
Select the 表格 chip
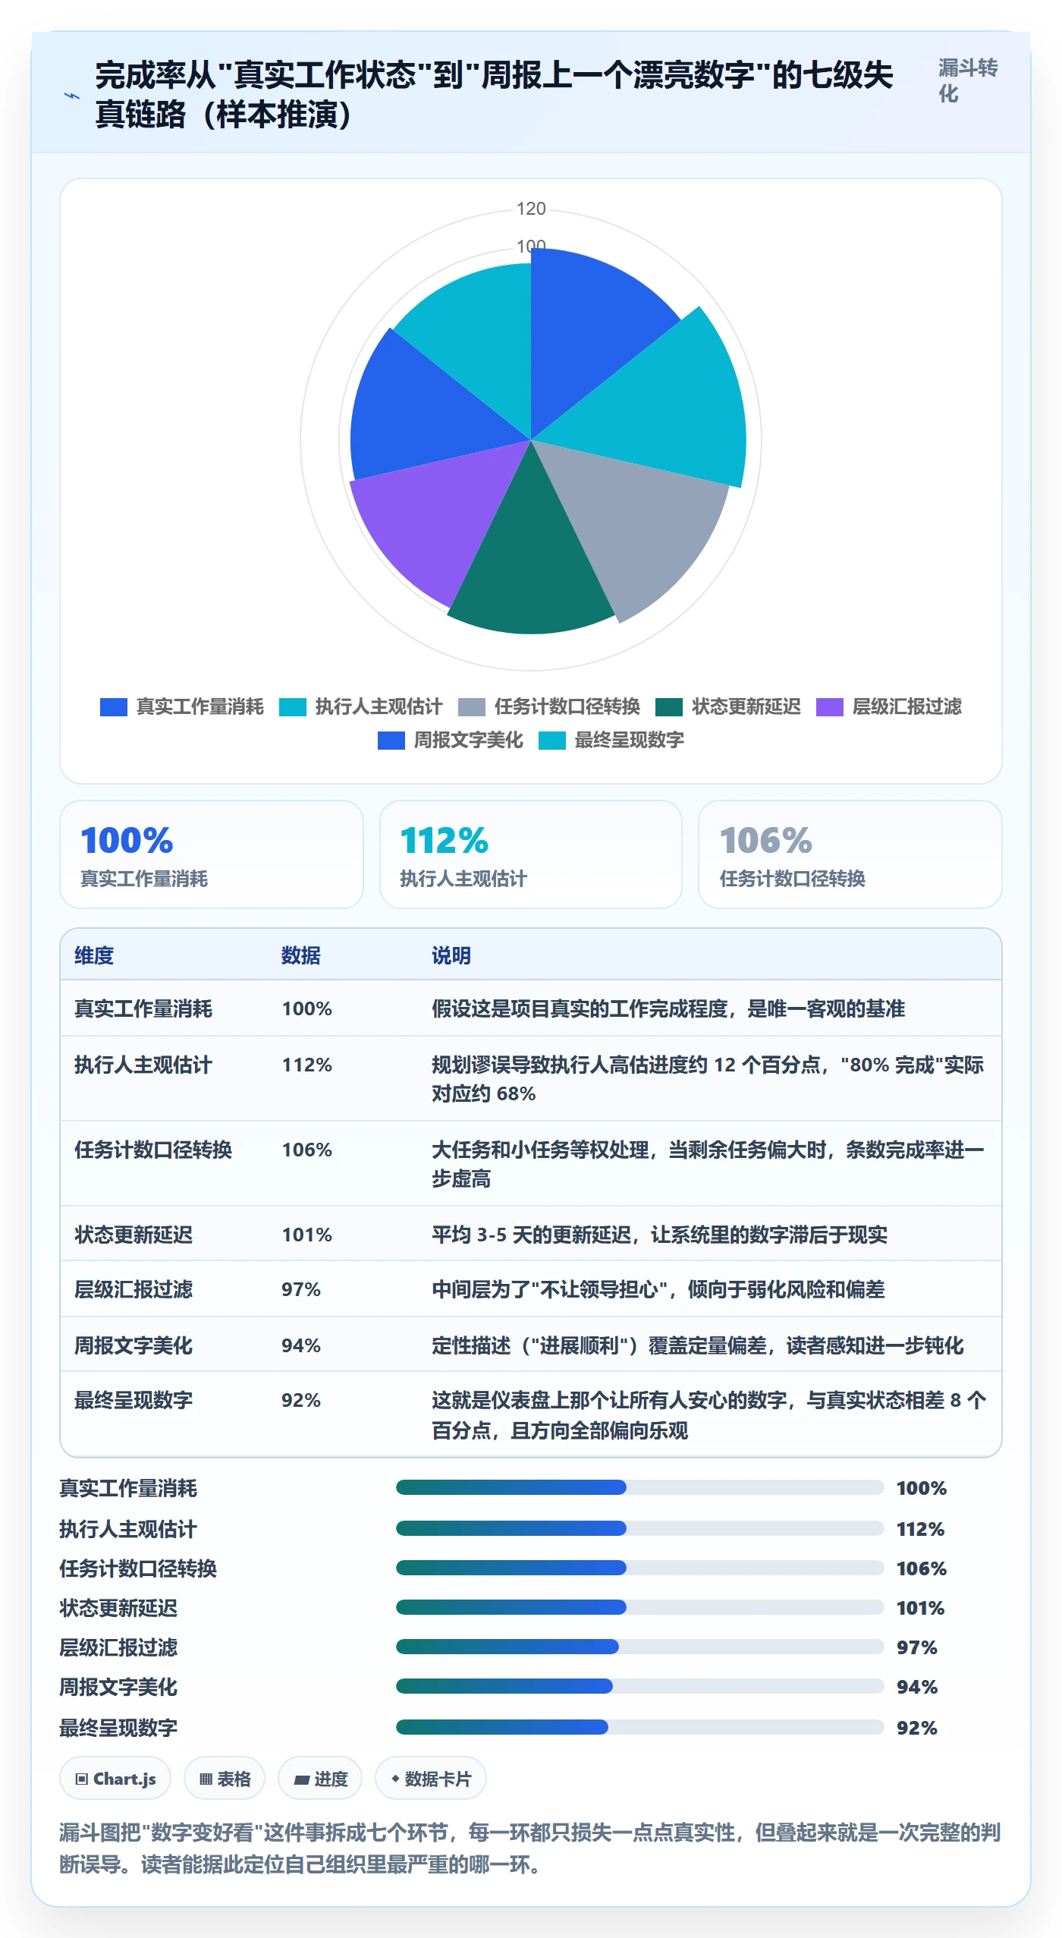pos(225,1778)
